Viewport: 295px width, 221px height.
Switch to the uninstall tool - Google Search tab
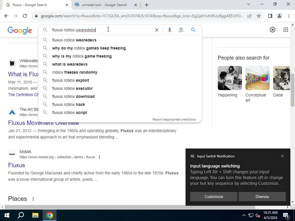104,5
